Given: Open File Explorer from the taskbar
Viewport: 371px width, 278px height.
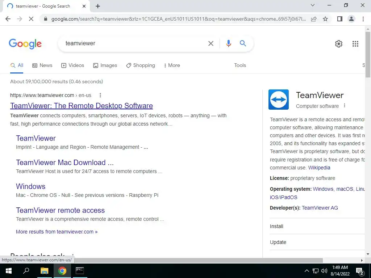Looking at the screenshot, I should click(x=44, y=271).
